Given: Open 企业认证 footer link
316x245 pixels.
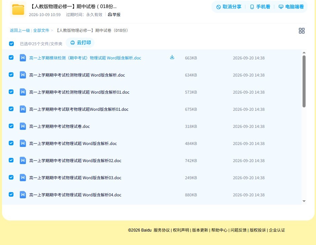Looking at the screenshot, I should [x=277, y=230].
